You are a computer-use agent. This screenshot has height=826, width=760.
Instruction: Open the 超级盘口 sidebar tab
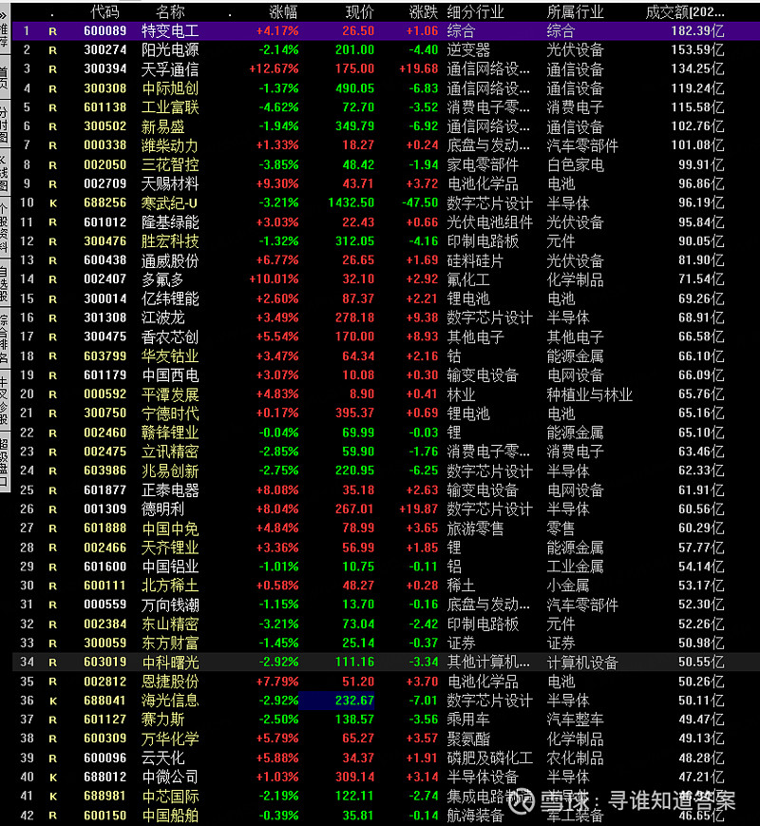[x=4, y=461]
